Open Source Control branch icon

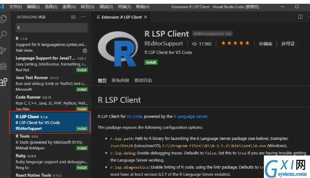point(3,50)
